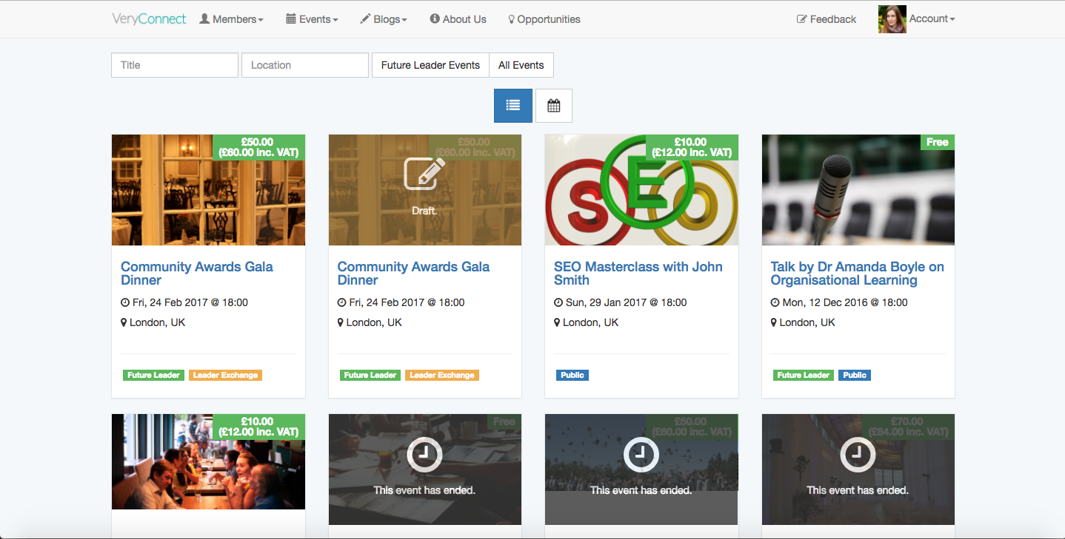
Task: Click the ended event with £70.00 badge
Action: (858, 469)
